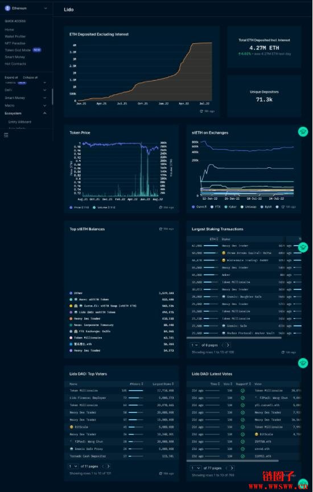
Task: Open Entity Billboard under Ecosystem
Action: point(20,122)
